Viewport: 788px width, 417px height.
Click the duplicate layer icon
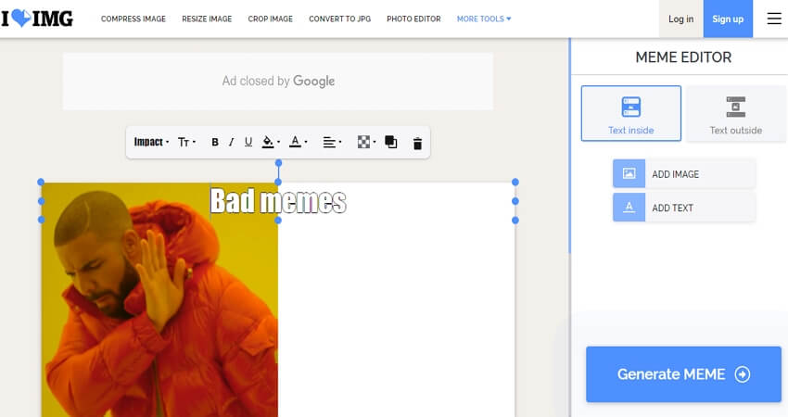(390, 142)
